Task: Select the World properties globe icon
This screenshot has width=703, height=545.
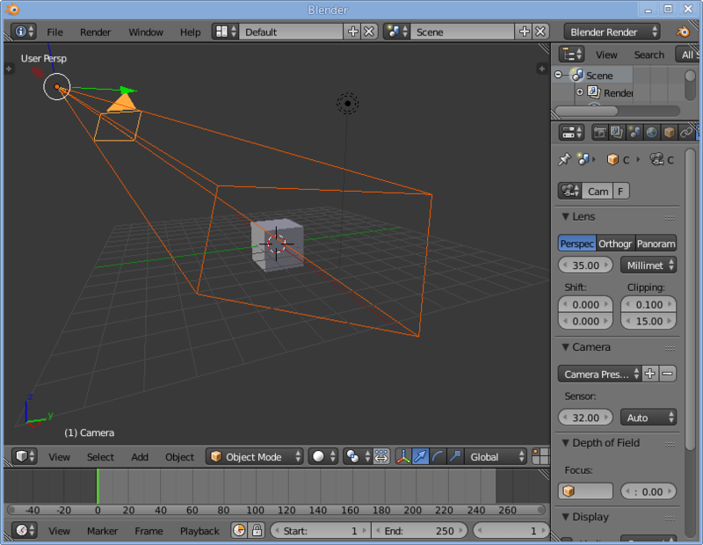Action: pyautogui.click(x=651, y=133)
